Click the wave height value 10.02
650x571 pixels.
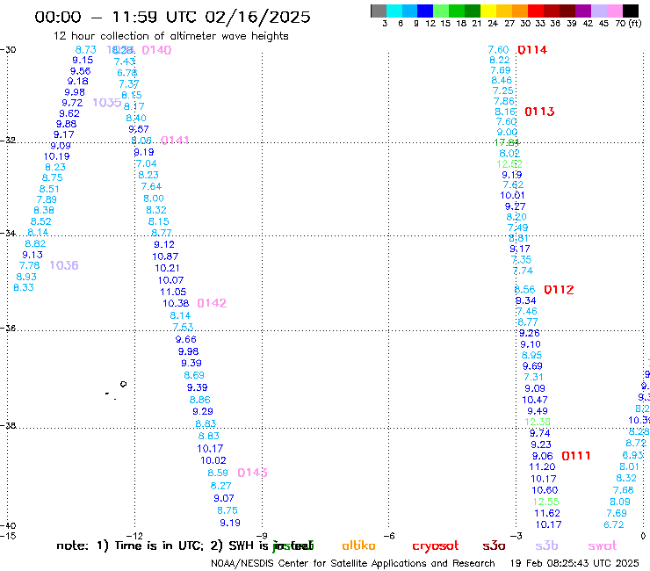(x=213, y=460)
